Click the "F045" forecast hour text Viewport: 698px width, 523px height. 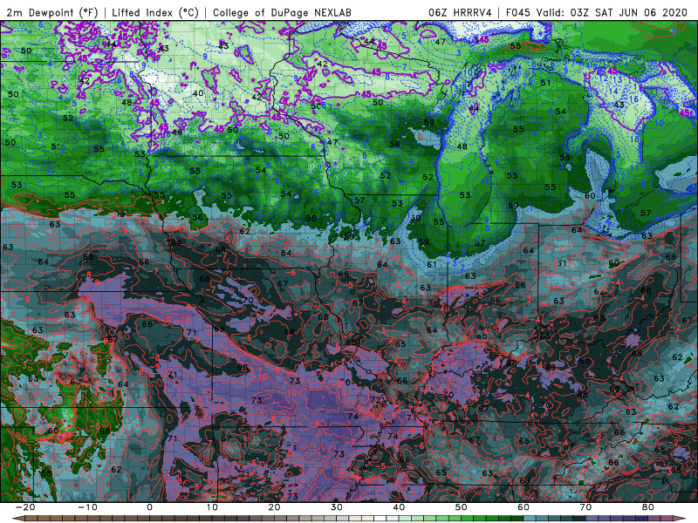pos(518,12)
